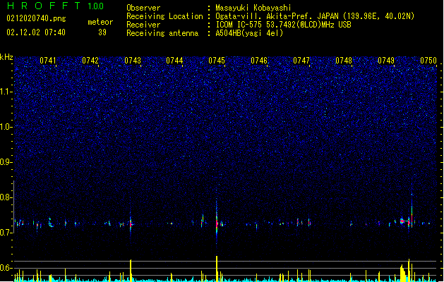Click the 0746 time marker
The width and height of the screenshot is (444, 282).
click(x=259, y=61)
